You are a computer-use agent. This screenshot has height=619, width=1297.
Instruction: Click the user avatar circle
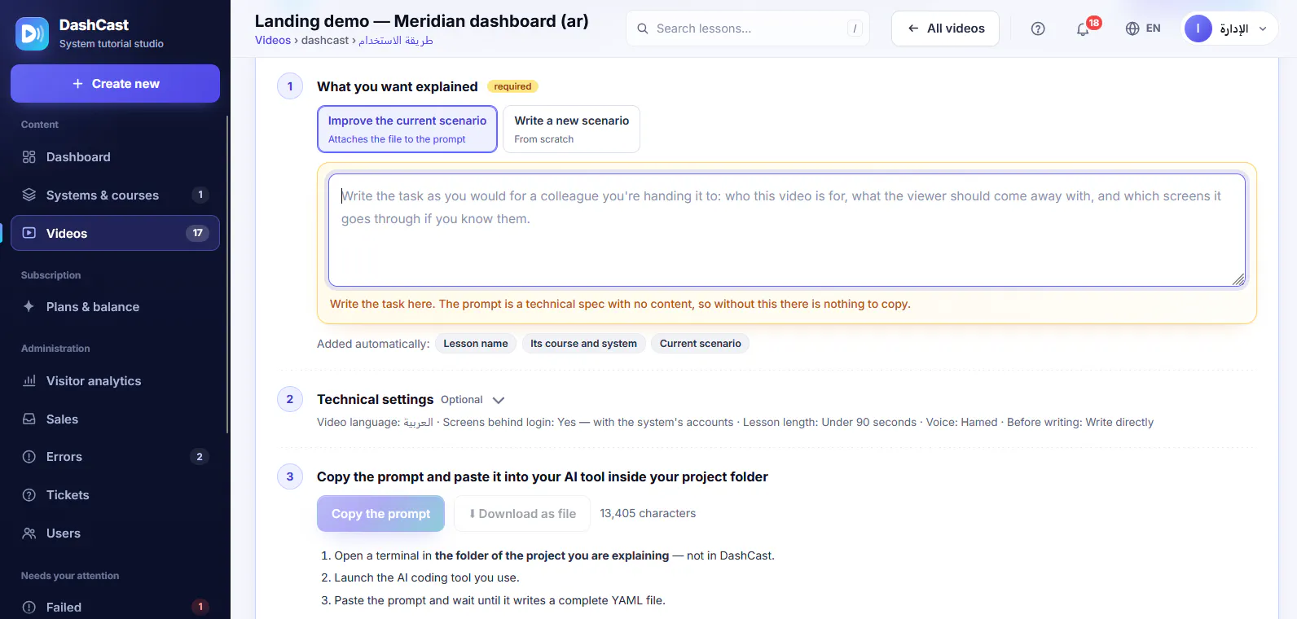[1198, 29]
